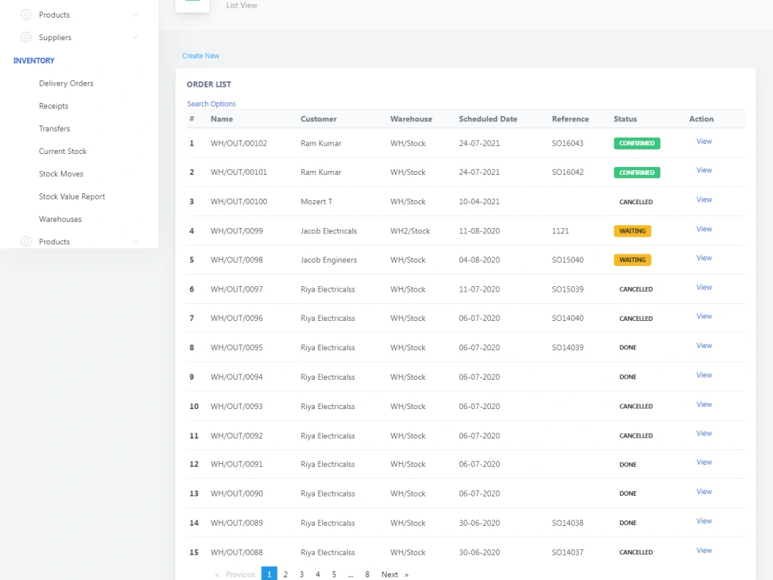Go to page 2 of orders
The width and height of the screenshot is (773, 580).
[285, 575]
